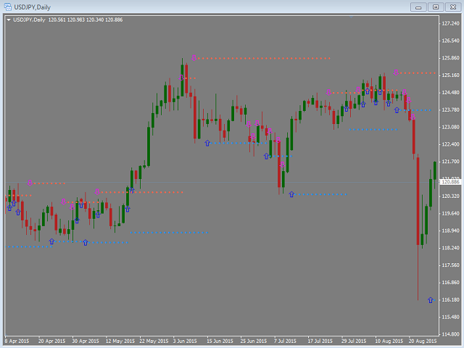Click the OHLC values 120.561 120.983 120.340 120.886
464x348 pixels.
click(86, 20)
